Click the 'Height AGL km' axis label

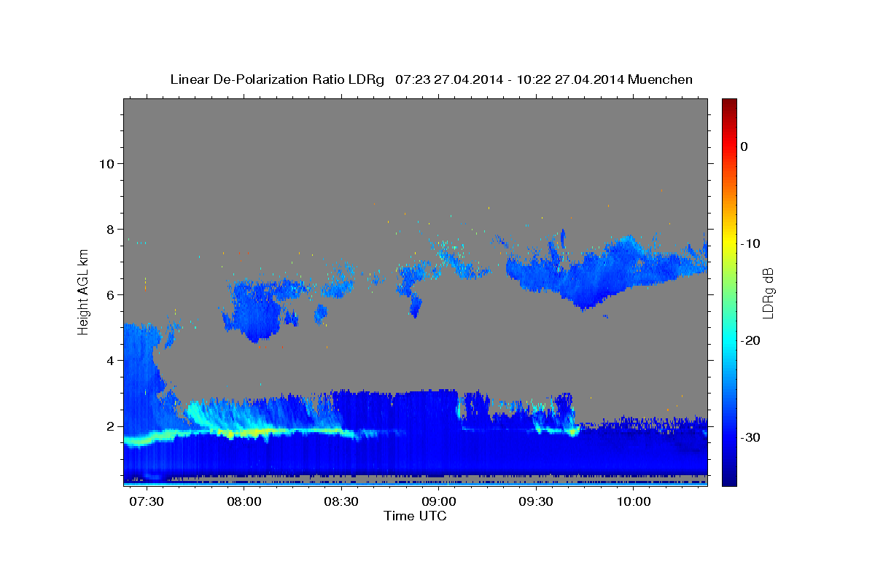pos(84,291)
